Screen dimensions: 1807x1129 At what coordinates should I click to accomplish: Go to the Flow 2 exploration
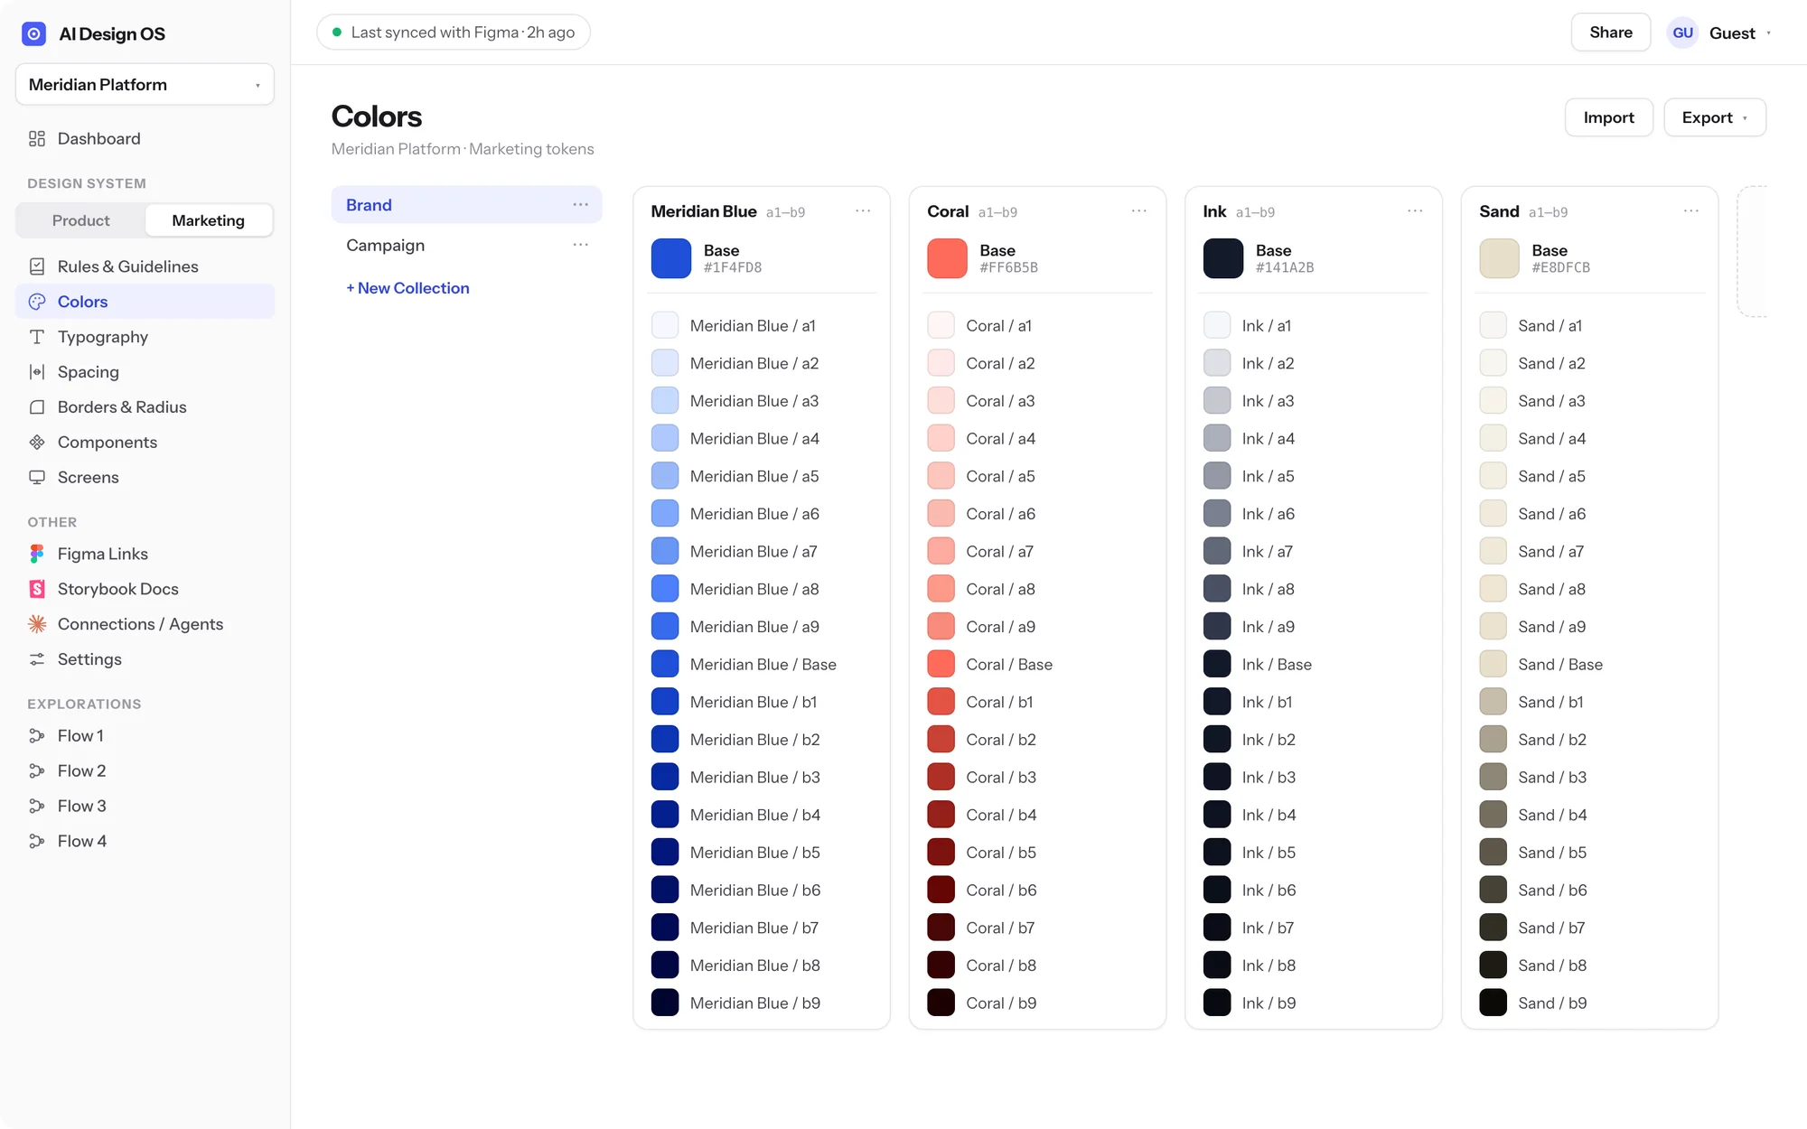pos(145,771)
